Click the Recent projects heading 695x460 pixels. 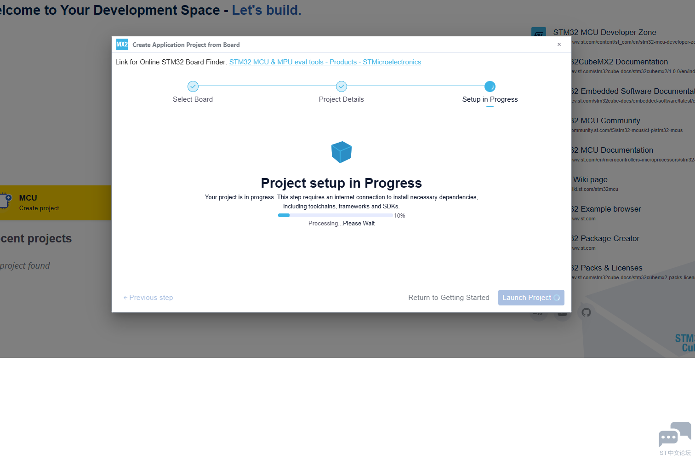pos(36,238)
